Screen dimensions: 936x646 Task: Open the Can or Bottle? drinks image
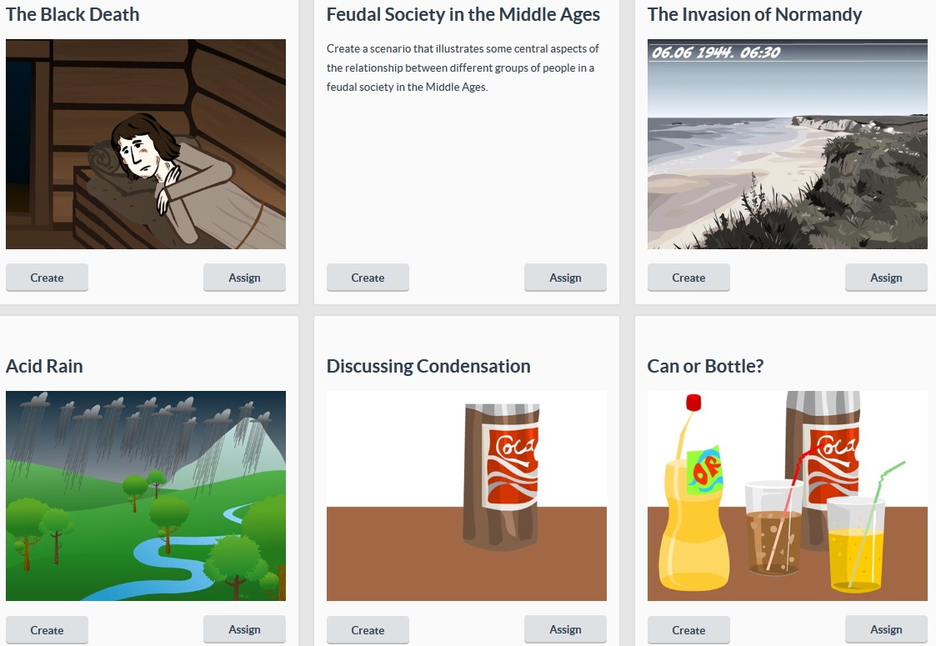[787, 496]
